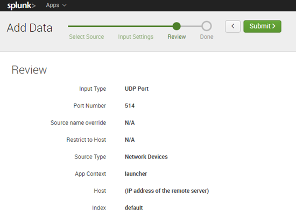This screenshot has width=296, height=224.
Task: Select the Done step label
Action: click(207, 37)
